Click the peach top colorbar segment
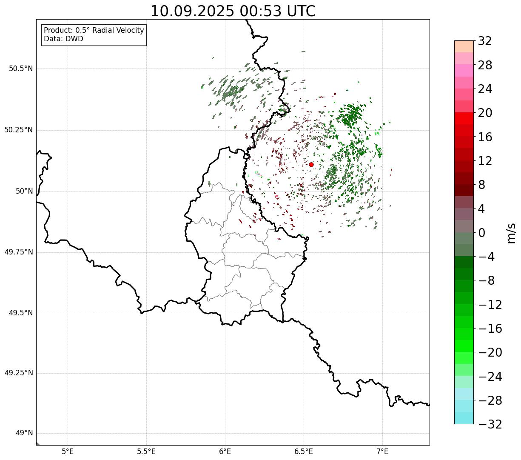 [x=464, y=46]
